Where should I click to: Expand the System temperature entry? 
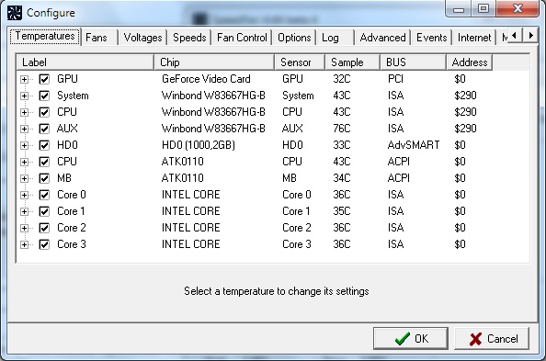[24, 96]
